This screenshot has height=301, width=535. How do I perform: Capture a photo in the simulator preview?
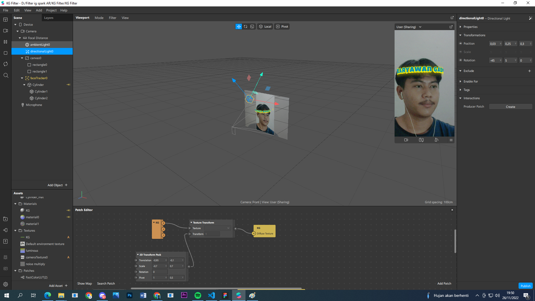421,140
